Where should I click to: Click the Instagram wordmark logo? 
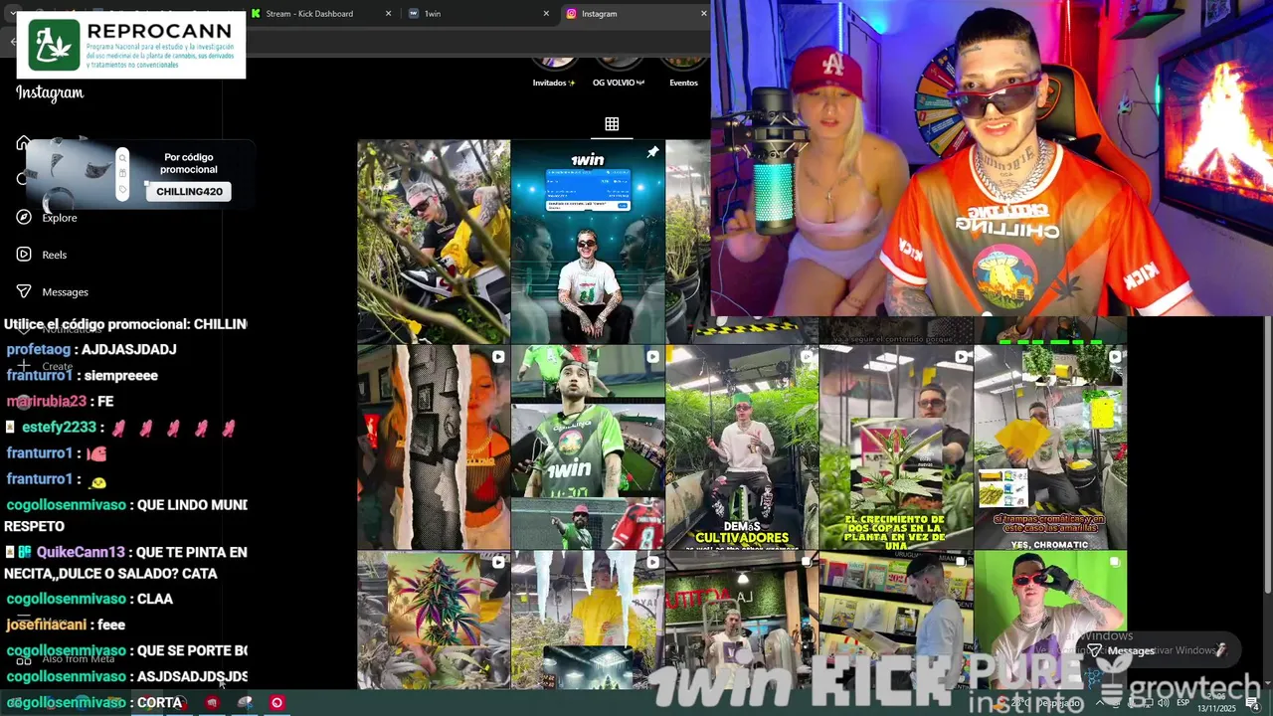click(x=50, y=93)
